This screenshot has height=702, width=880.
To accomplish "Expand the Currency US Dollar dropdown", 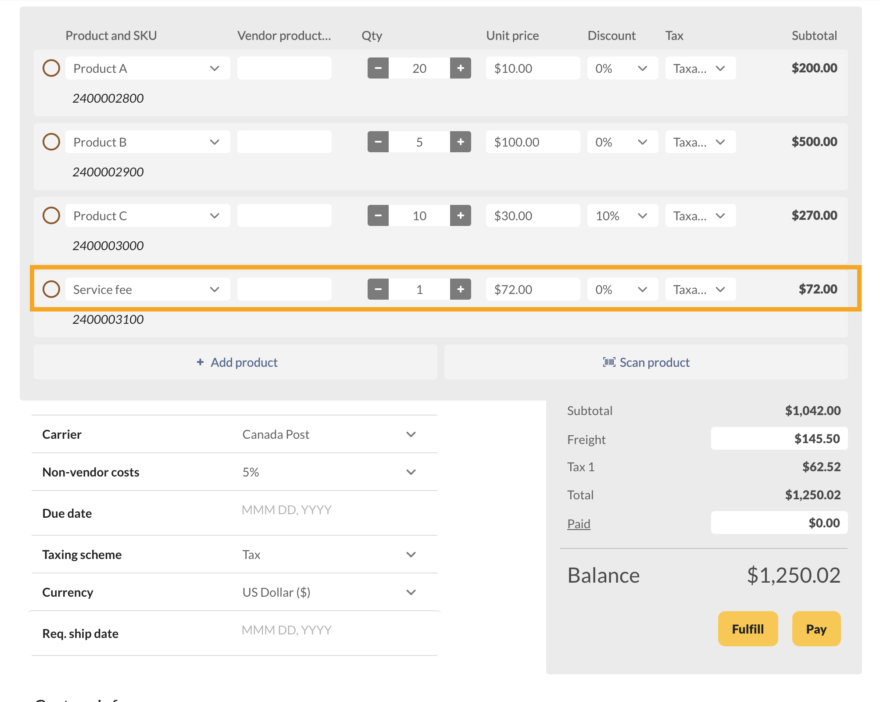I will [329, 592].
